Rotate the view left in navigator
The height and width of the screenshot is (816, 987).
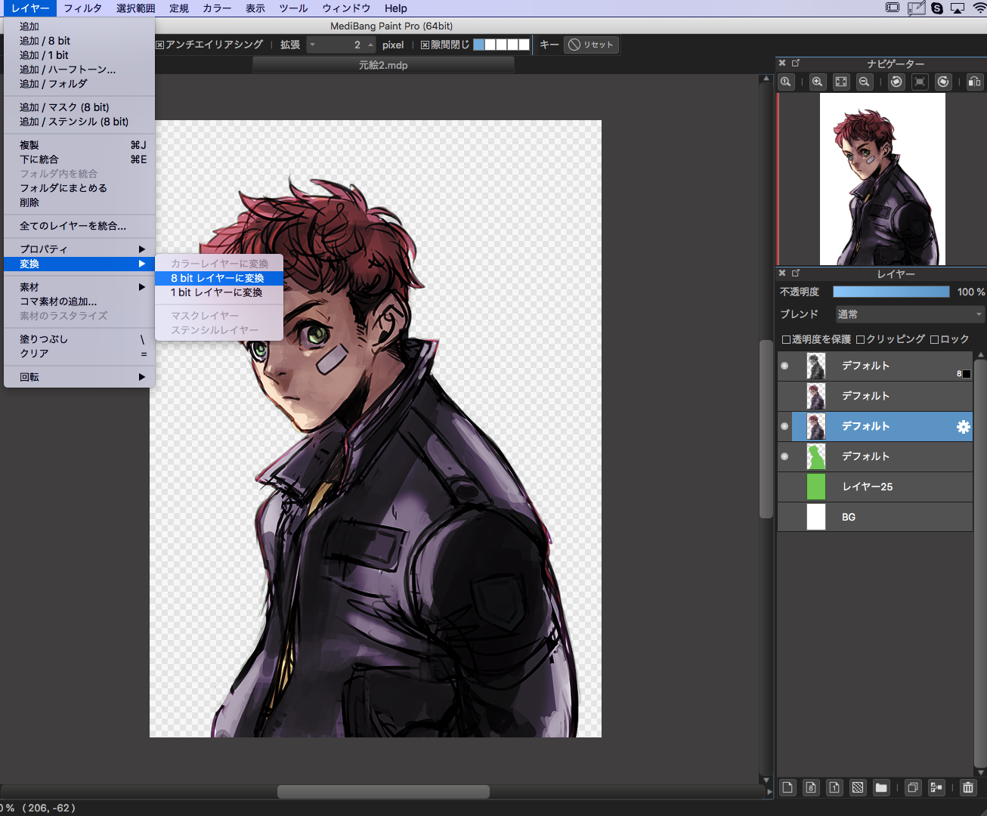click(896, 82)
